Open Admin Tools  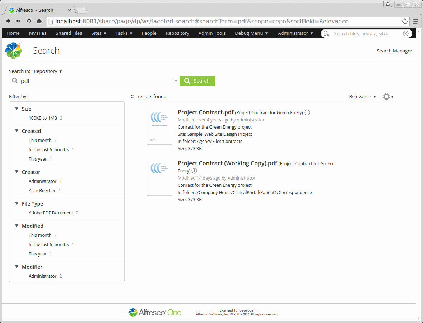point(212,33)
